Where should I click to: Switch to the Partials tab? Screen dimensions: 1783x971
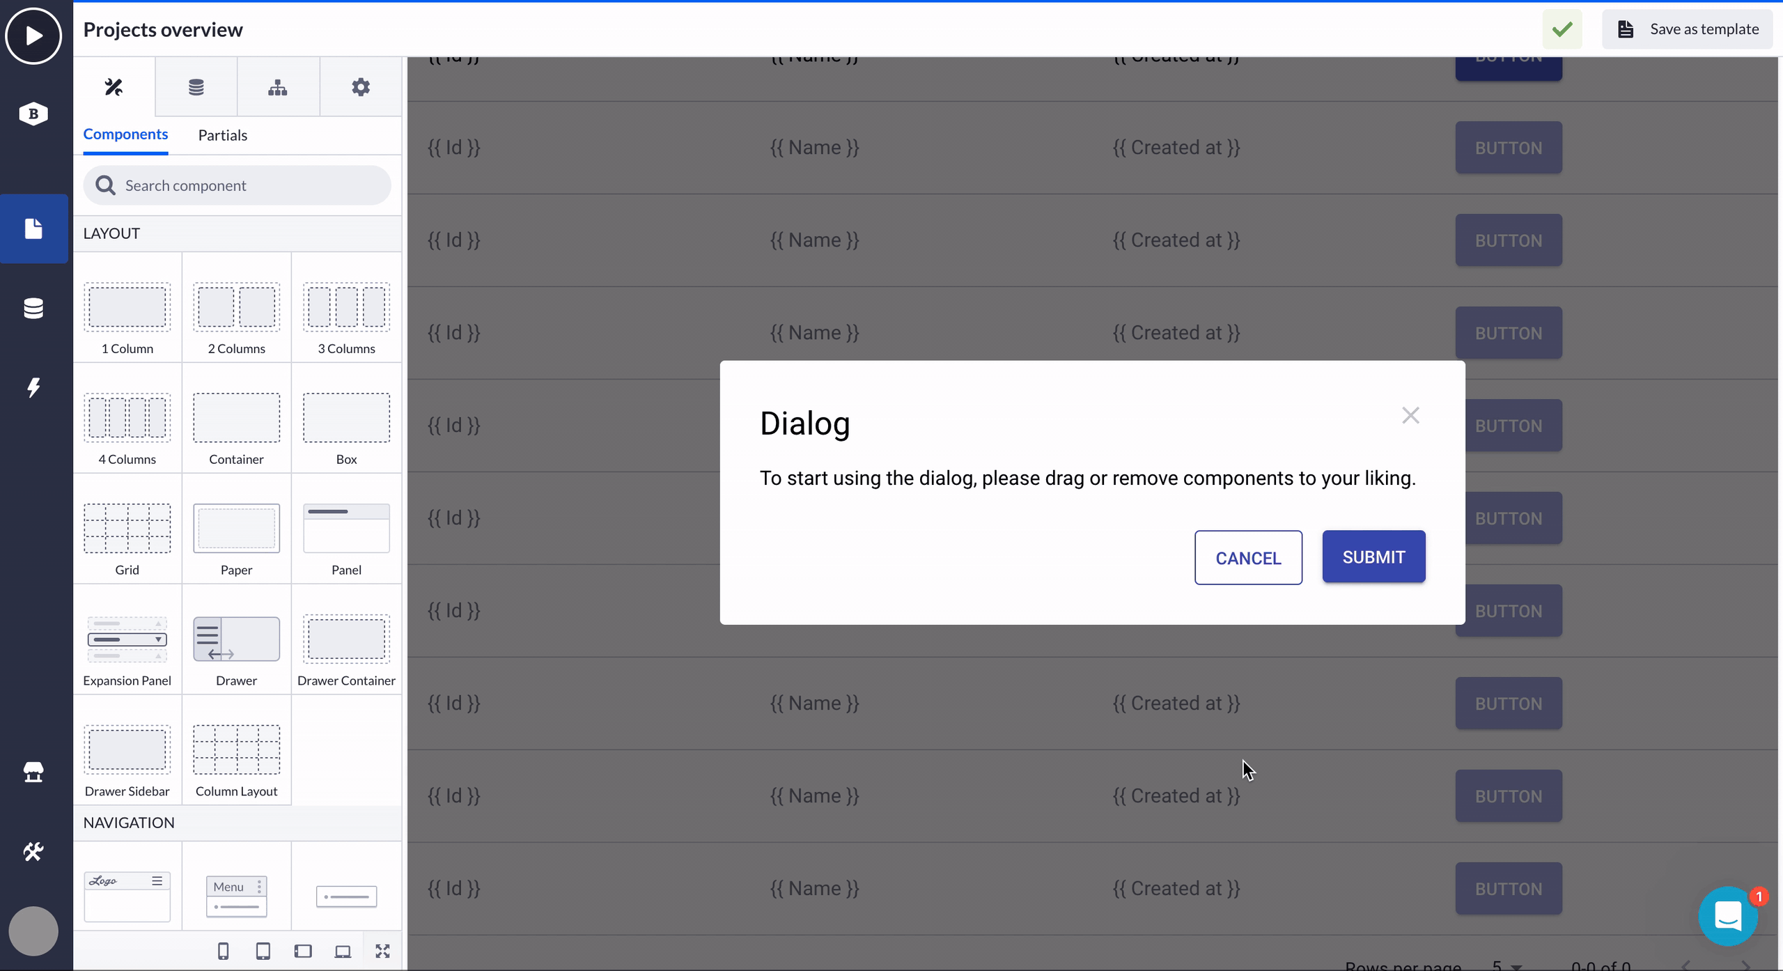coord(223,135)
